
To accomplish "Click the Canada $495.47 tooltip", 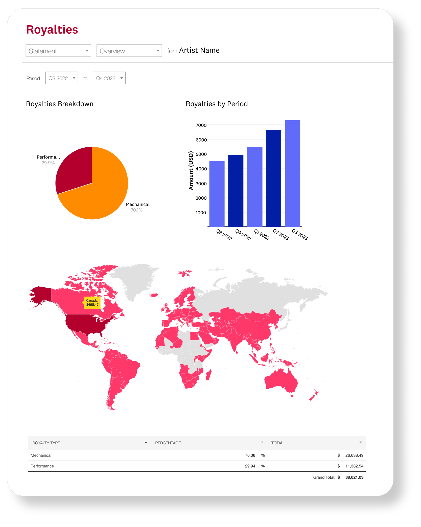I will pos(92,303).
